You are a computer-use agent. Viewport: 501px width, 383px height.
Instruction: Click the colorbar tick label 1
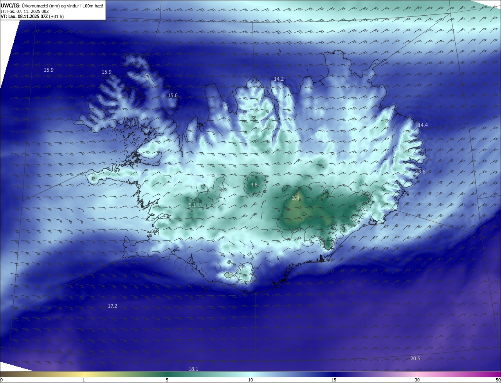[84, 380]
